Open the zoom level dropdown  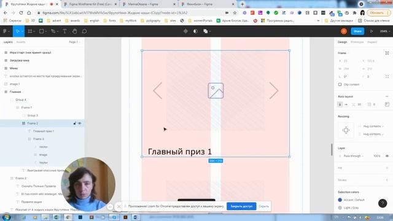tap(384, 31)
